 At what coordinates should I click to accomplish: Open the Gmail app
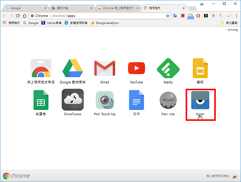pyautogui.click(x=105, y=68)
